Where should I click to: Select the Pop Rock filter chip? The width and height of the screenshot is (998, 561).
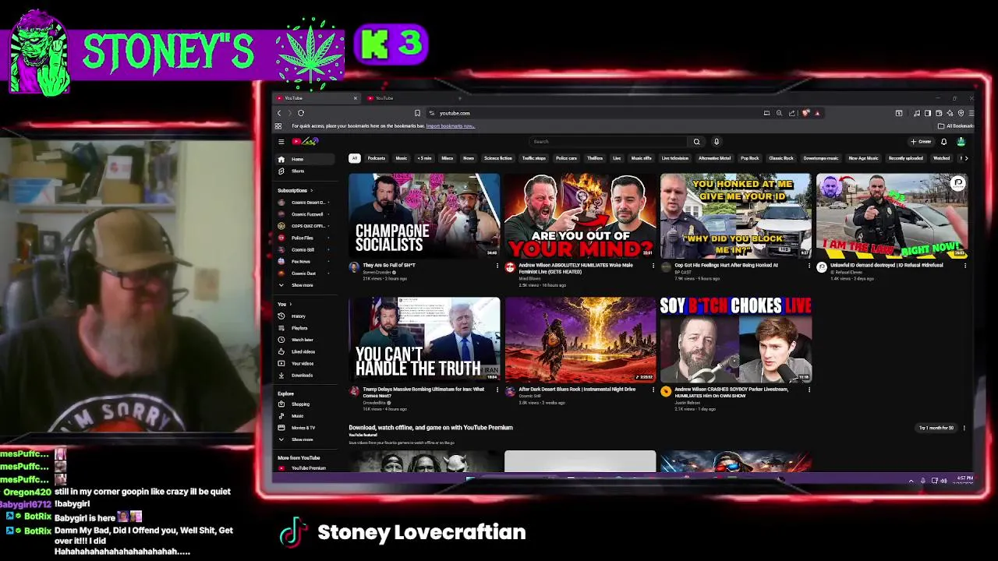tap(750, 158)
